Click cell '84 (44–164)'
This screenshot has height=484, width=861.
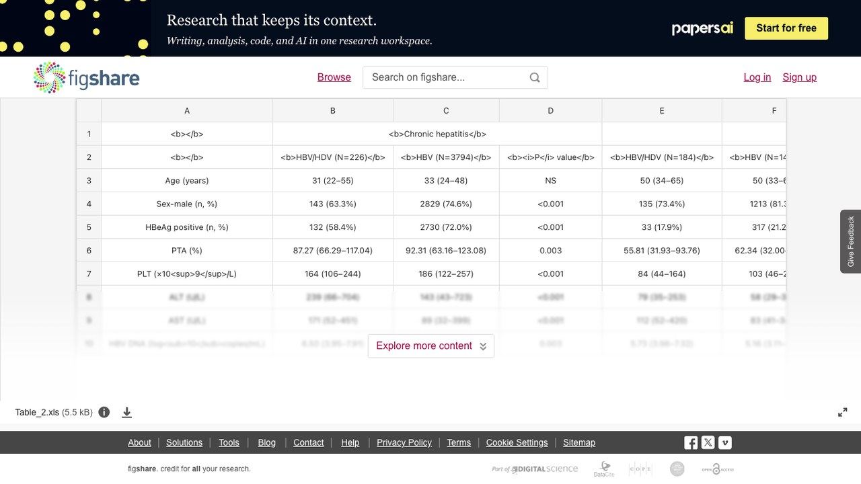click(x=662, y=274)
